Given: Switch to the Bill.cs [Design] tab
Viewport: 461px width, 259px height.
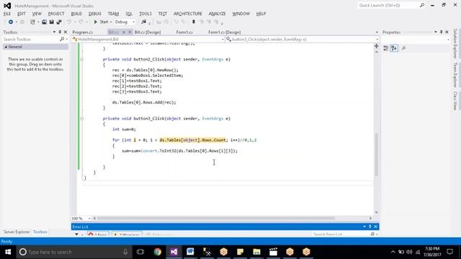Looking at the screenshot, I should point(148,32).
